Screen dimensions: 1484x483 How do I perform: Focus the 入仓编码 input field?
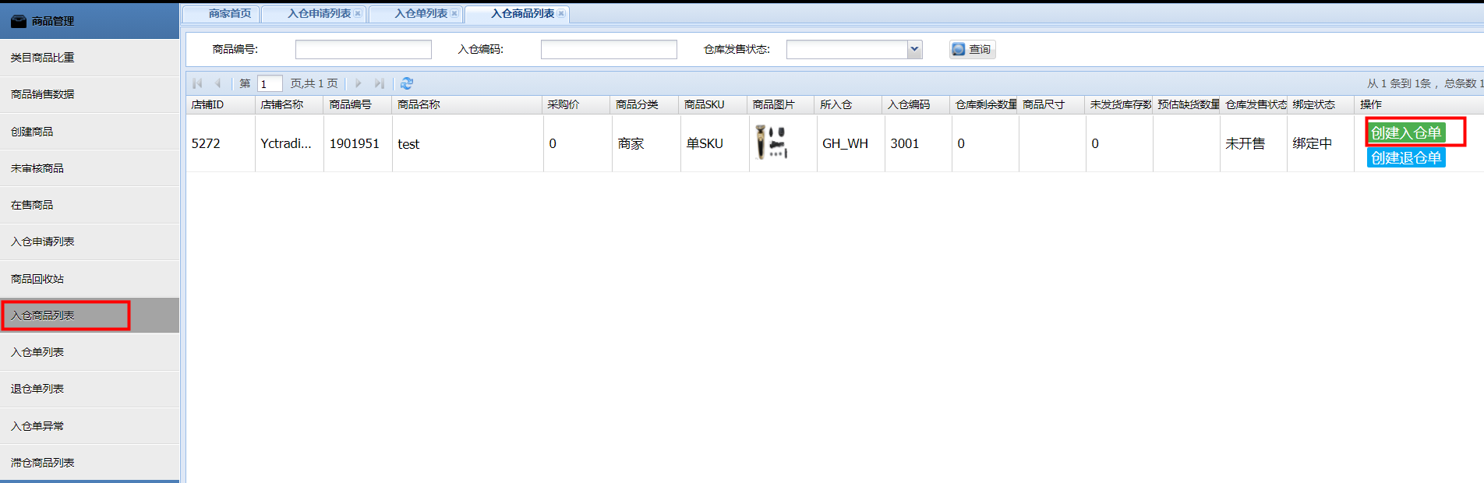pos(609,50)
